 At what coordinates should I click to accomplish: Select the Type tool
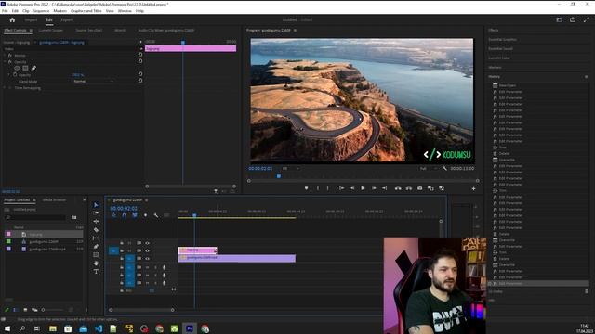tap(96, 272)
